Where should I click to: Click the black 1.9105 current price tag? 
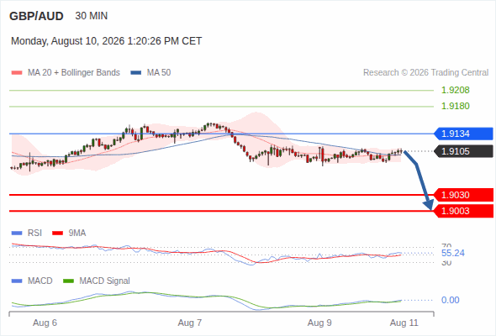[463, 151]
